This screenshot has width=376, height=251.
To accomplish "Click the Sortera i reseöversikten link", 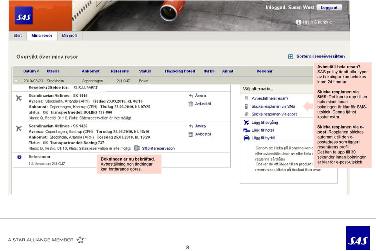I will [x=321, y=56].
